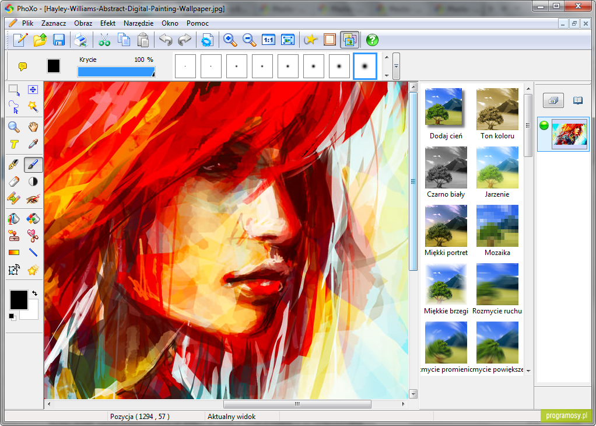Screen dimensions: 596x426
Task: Choose the Eraser tool
Action: point(14,181)
